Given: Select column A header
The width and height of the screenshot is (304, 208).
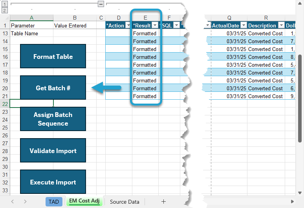Looking at the screenshot, I should point(31,18).
